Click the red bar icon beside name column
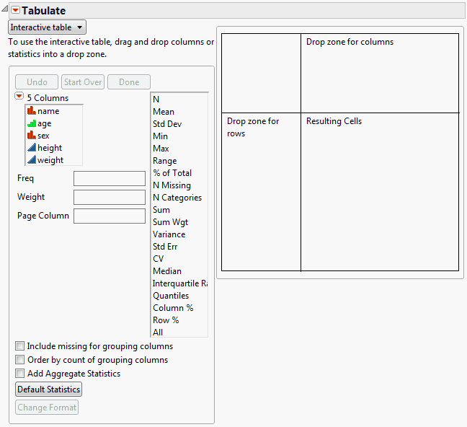 31,111
